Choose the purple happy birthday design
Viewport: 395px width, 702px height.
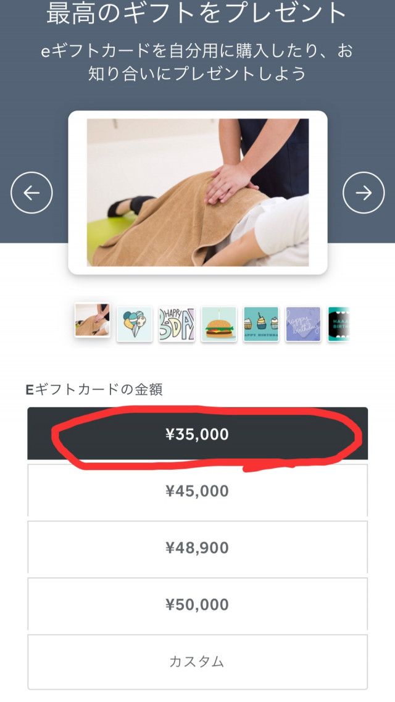[303, 324]
